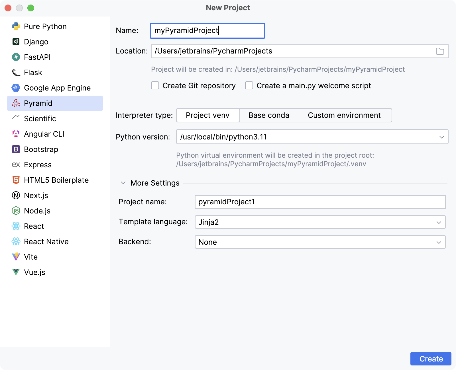Close the New Project window
This screenshot has width=456, height=370.
tap(8, 8)
